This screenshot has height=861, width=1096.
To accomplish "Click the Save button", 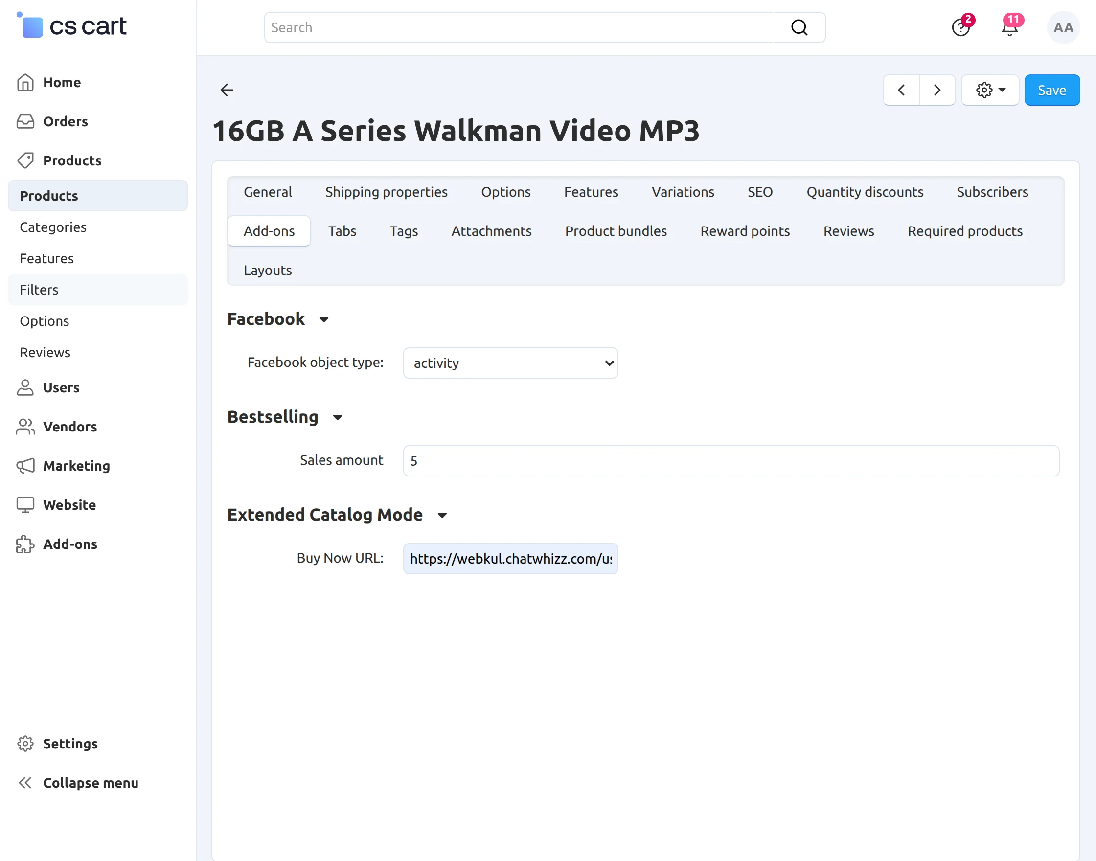I will [x=1051, y=90].
